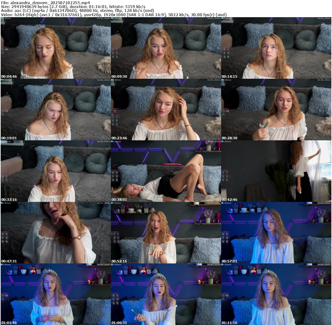Open the thumbnail at 00:47:31
Viewport: 332px width, 325px height.
click(x=56, y=233)
